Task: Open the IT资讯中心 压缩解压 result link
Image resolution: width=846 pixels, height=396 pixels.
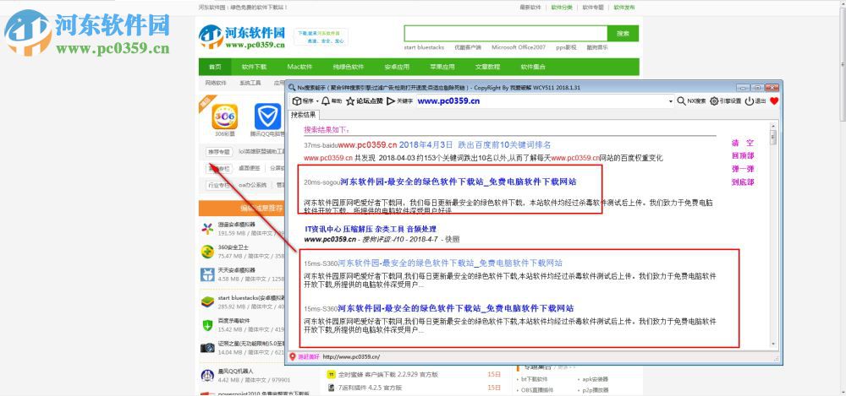Action: click(x=371, y=229)
